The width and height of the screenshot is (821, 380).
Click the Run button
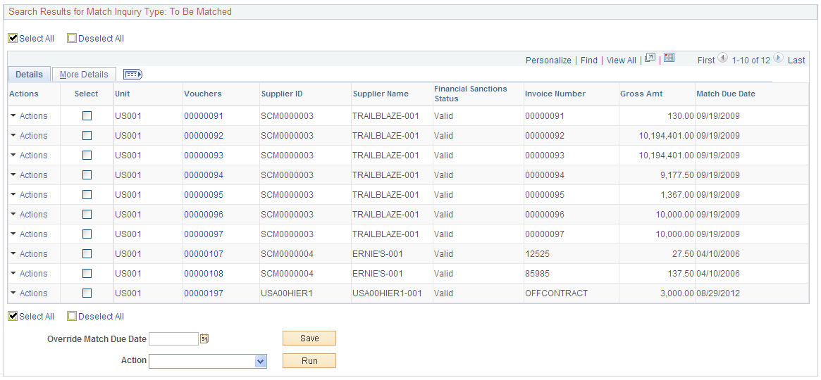(x=309, y=361)
